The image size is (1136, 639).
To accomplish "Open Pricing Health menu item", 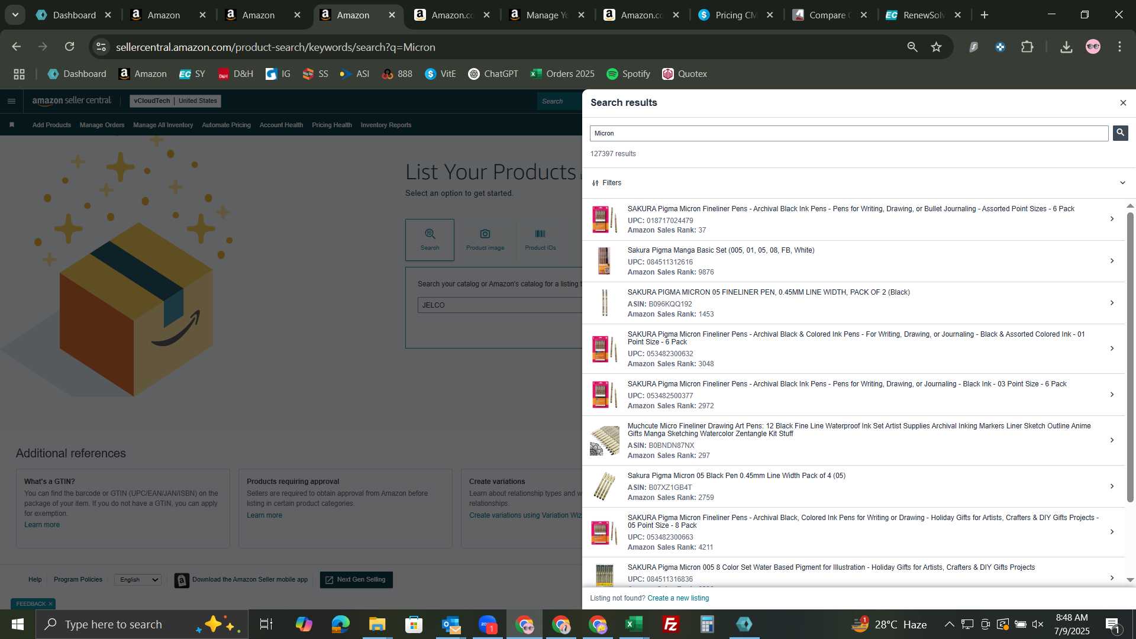I will [331, 125].
